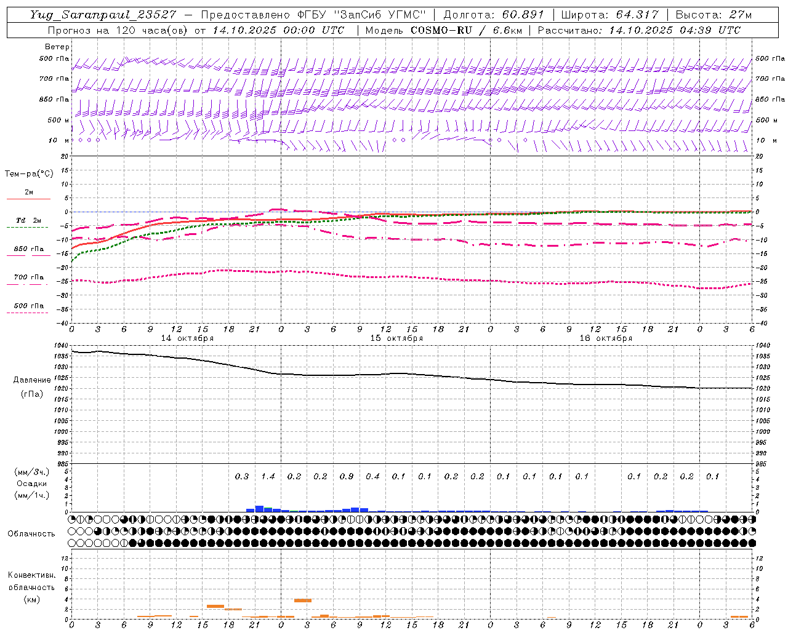Click the Широта: 64.317 value
The height and width of the screenshot is (630, 788).
coord(610,15)
